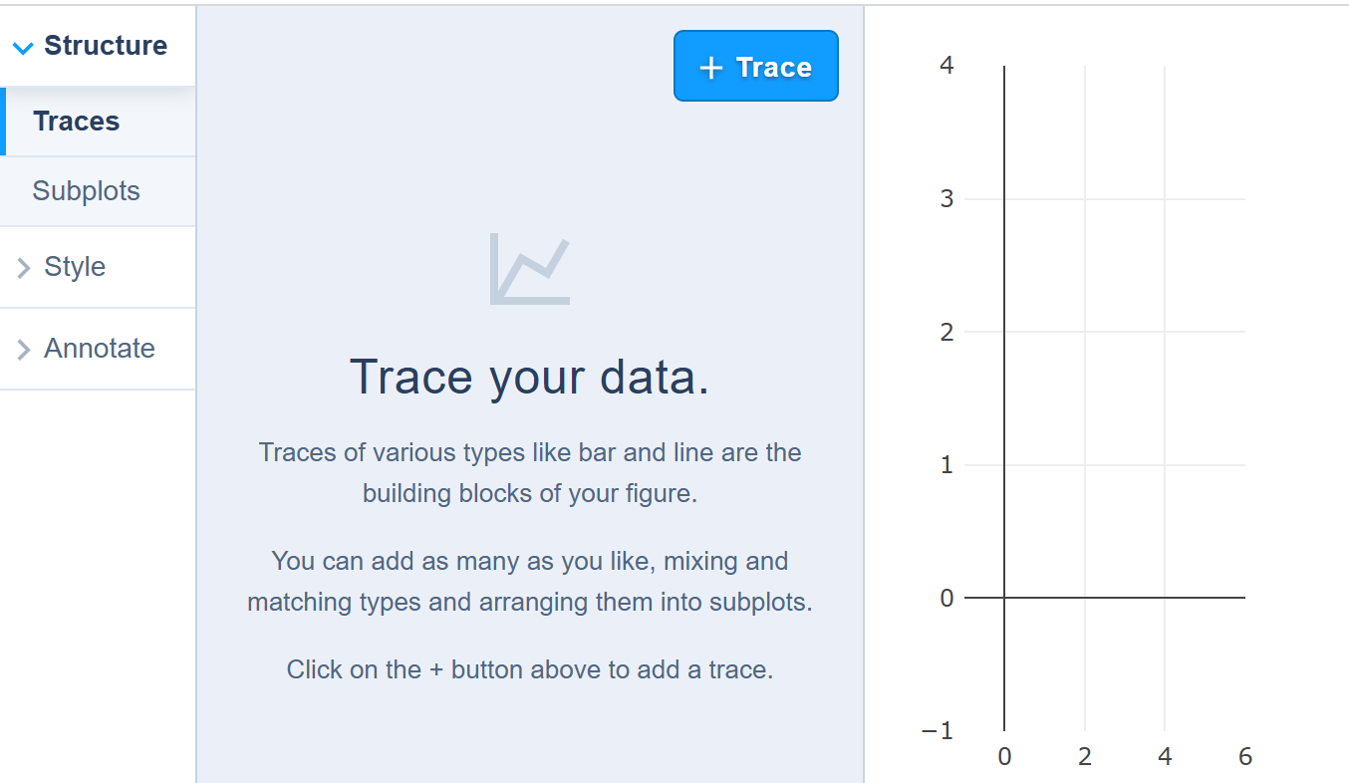The width and height of the screenshot is (1349, 783).
Task: Click the blue active-tab indicator beside Traces
Action: click(x=3, y=121)
